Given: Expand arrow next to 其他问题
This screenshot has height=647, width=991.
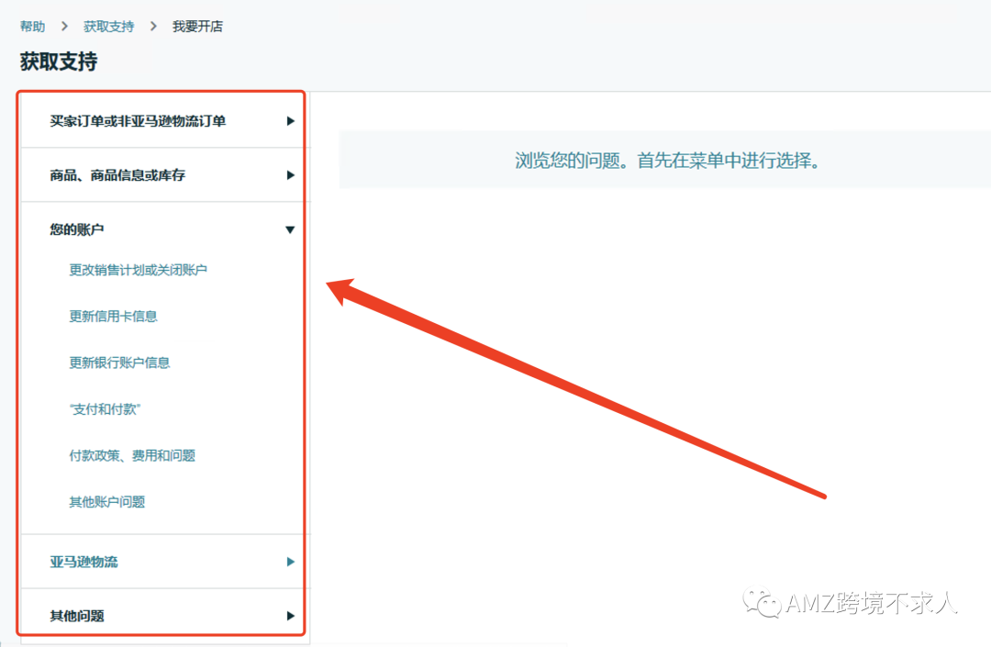Looking at the screenshot, I should coord(290,616).
